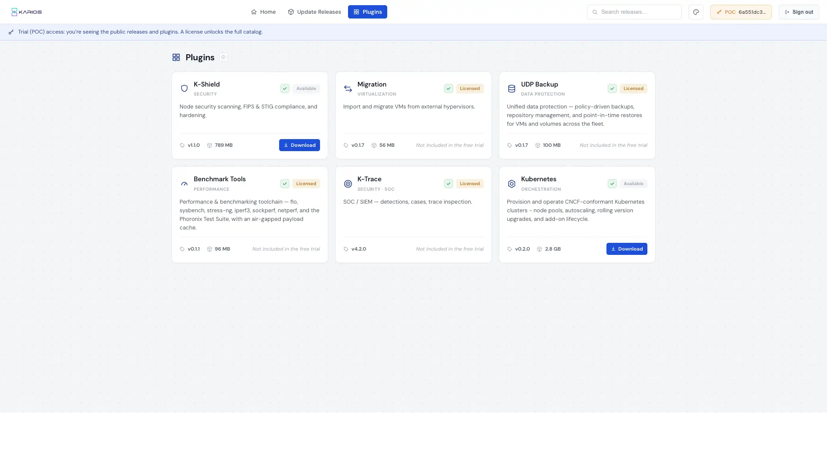Click the K-Trace version tag icon
The height and width of the screenshot is (465, 827).
346,249
